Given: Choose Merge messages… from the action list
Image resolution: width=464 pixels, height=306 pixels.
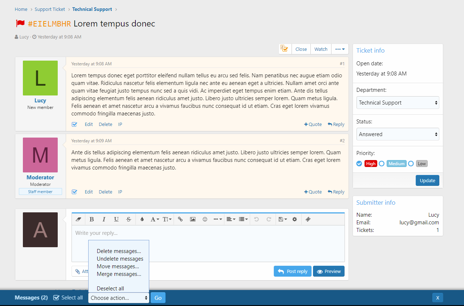Looking at the screenshot, I should [119, 274].
